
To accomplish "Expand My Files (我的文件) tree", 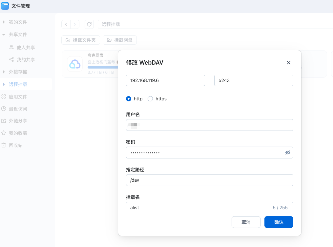I will coord(4,22).
